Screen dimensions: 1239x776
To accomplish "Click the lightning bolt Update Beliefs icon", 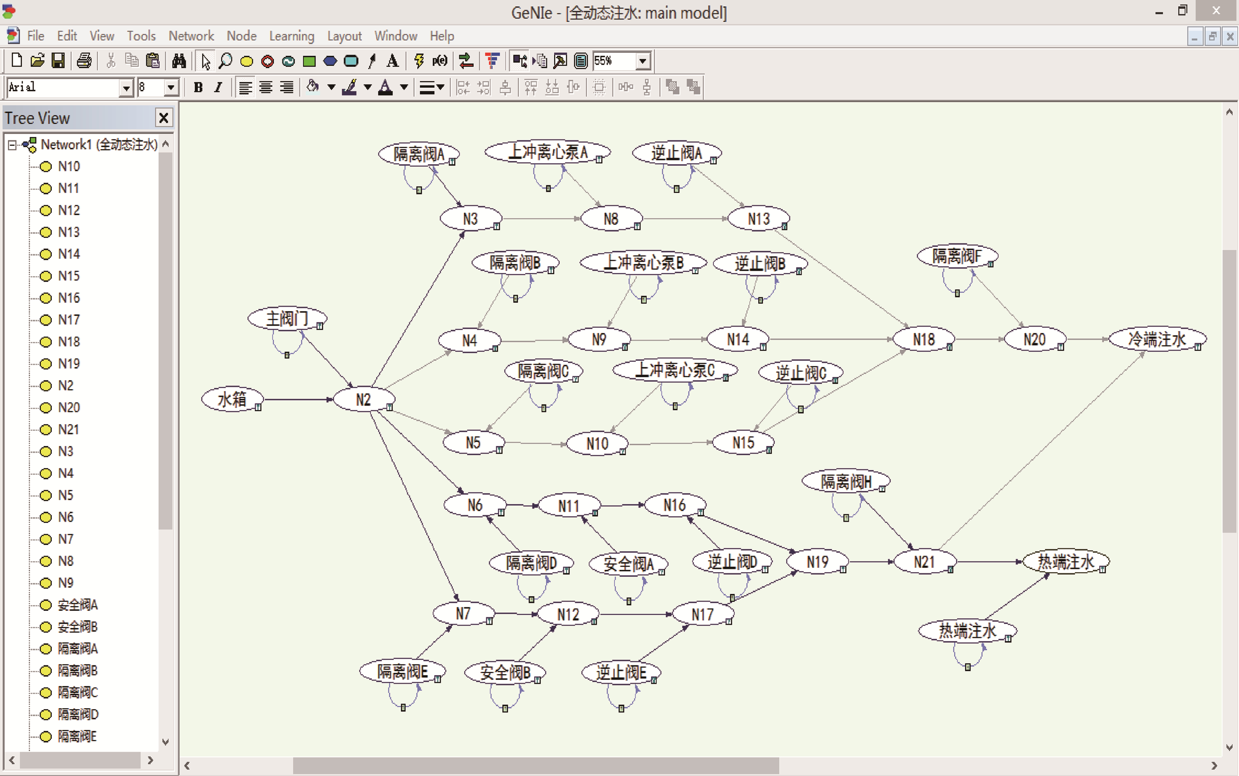I will point(419,61).
